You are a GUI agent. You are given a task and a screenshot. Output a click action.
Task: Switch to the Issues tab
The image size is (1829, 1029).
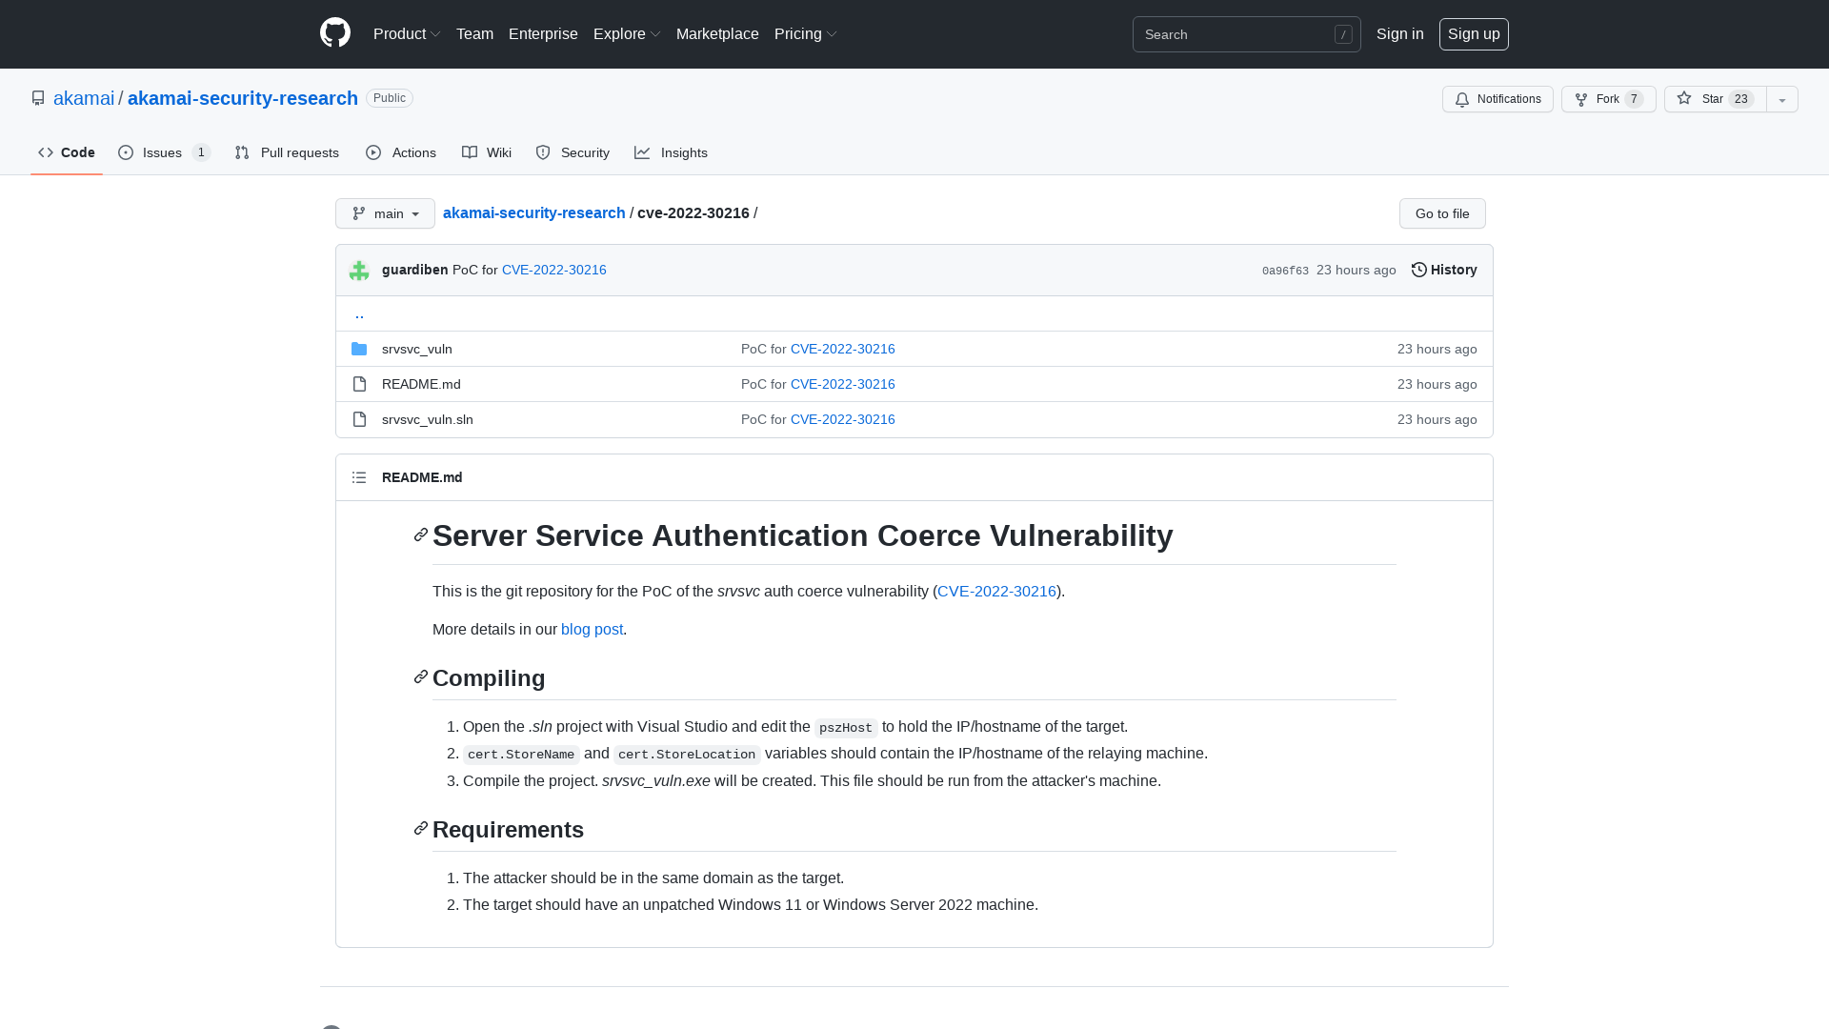[162, 152]
